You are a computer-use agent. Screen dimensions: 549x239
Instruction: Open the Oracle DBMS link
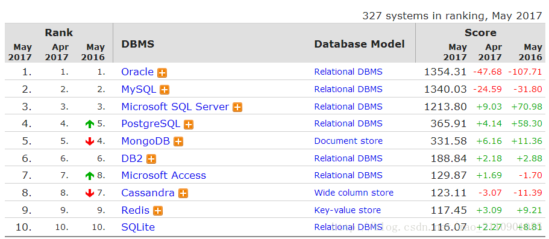137,72
